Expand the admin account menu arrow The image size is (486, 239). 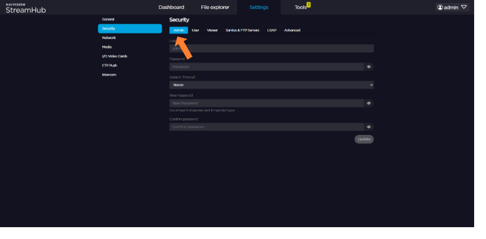(x=464, y=7)
